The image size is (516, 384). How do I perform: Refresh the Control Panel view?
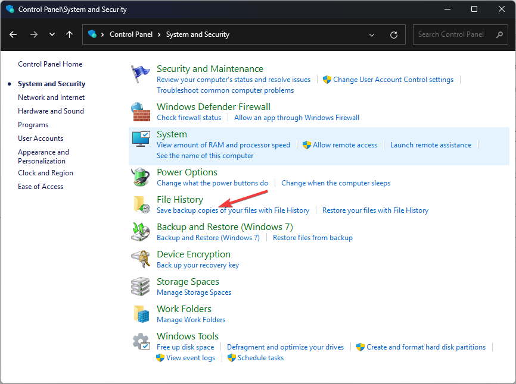(393, 34)
